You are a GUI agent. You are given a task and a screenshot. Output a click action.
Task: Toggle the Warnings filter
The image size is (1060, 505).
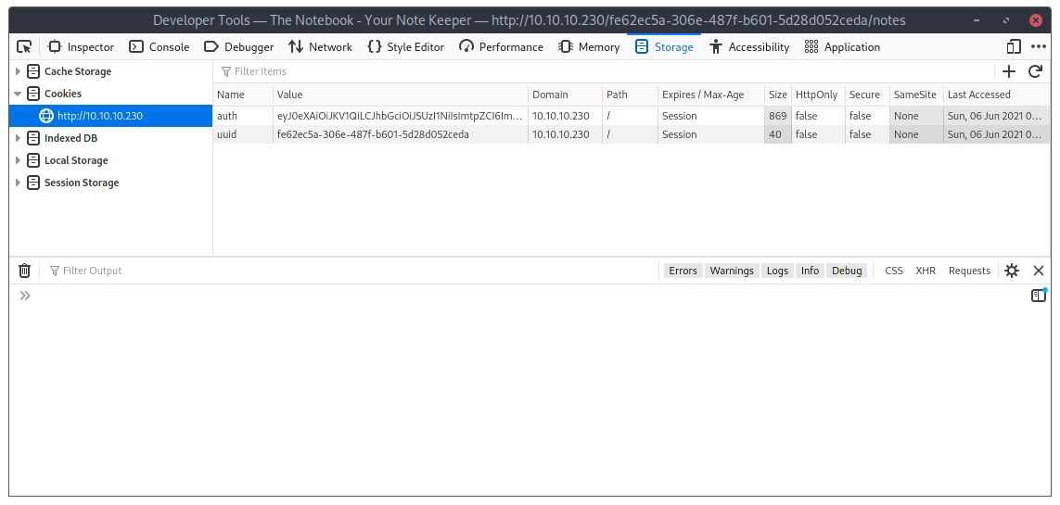tap(732, 271)
